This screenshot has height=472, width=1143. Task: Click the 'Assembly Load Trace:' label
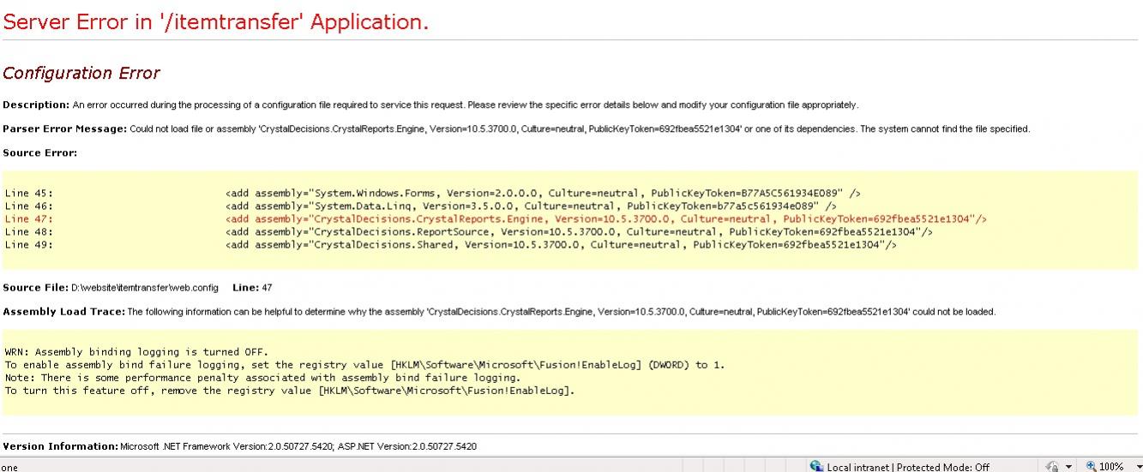tap(64, 312)
